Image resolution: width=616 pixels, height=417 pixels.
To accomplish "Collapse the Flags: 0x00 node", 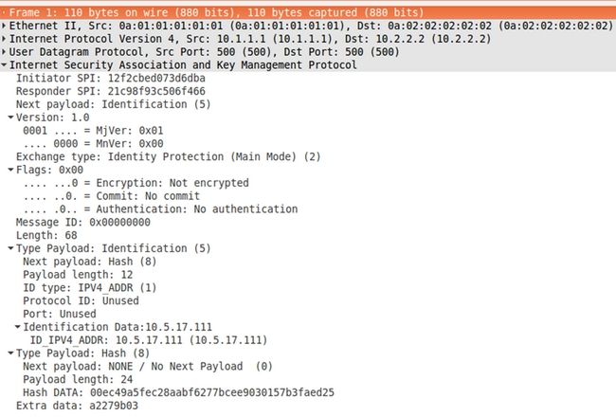I will [11, 170].
